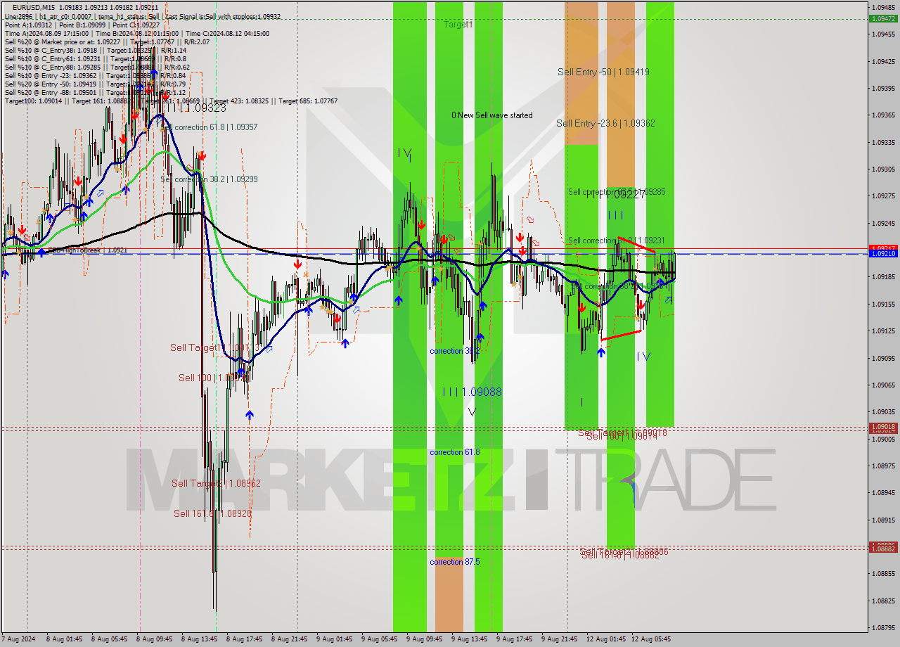Select the '9 Aug 21:45' time axis label

[x=560, y=639]
